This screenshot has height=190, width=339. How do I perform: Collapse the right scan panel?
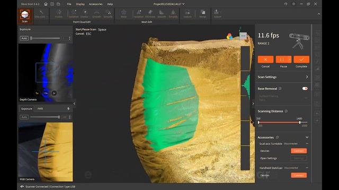point(253,103)
